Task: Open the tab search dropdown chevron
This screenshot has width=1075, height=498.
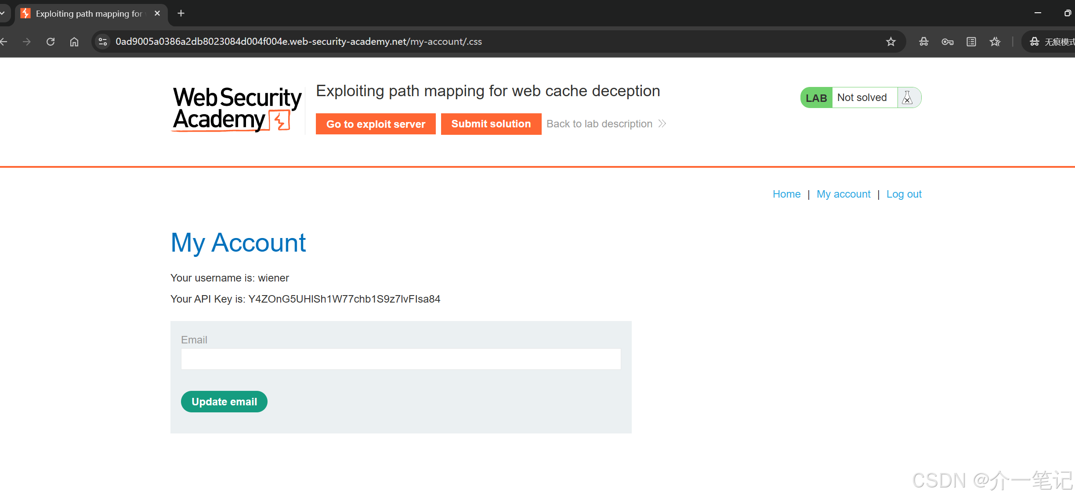Action: pos(3,13)
